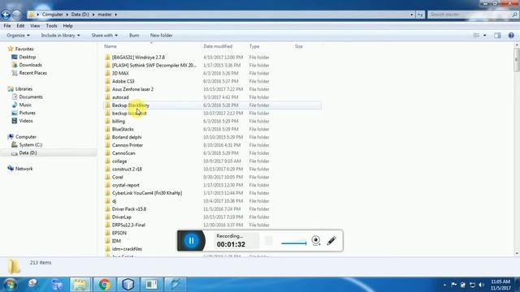Click the Search master input field

click(x=470, y=15)
